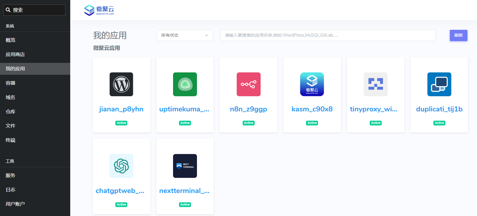Open the WordPress app icon
The width and height of the screenshot is (477, 216).
[x=121, y=84]
